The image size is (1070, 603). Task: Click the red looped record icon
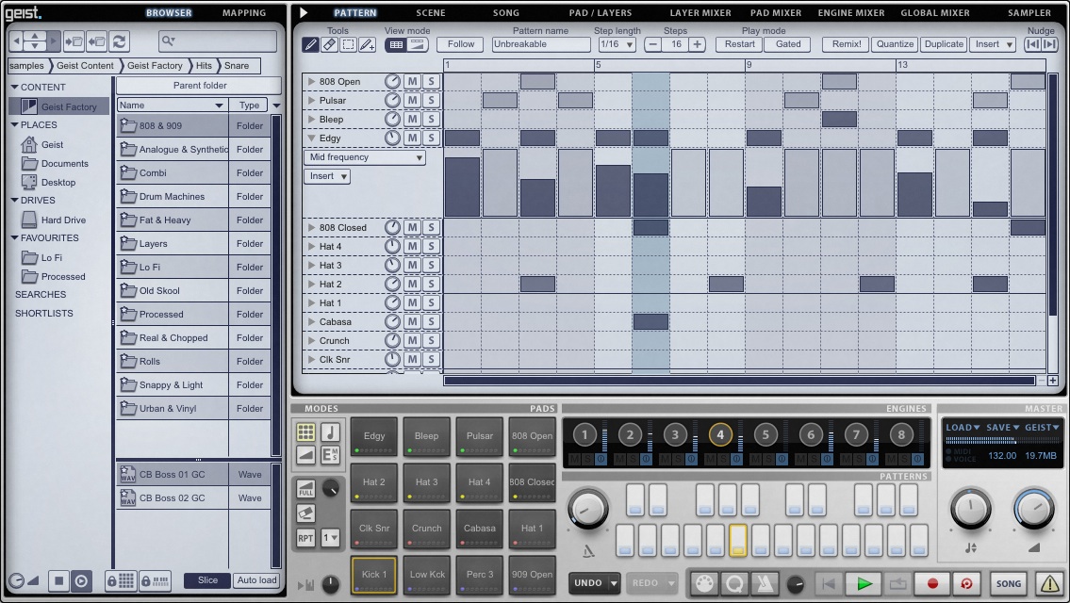point(966,583)
